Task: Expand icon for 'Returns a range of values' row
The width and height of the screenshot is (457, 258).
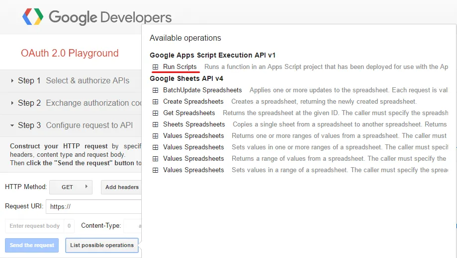Action: click(x=155, y=159)
